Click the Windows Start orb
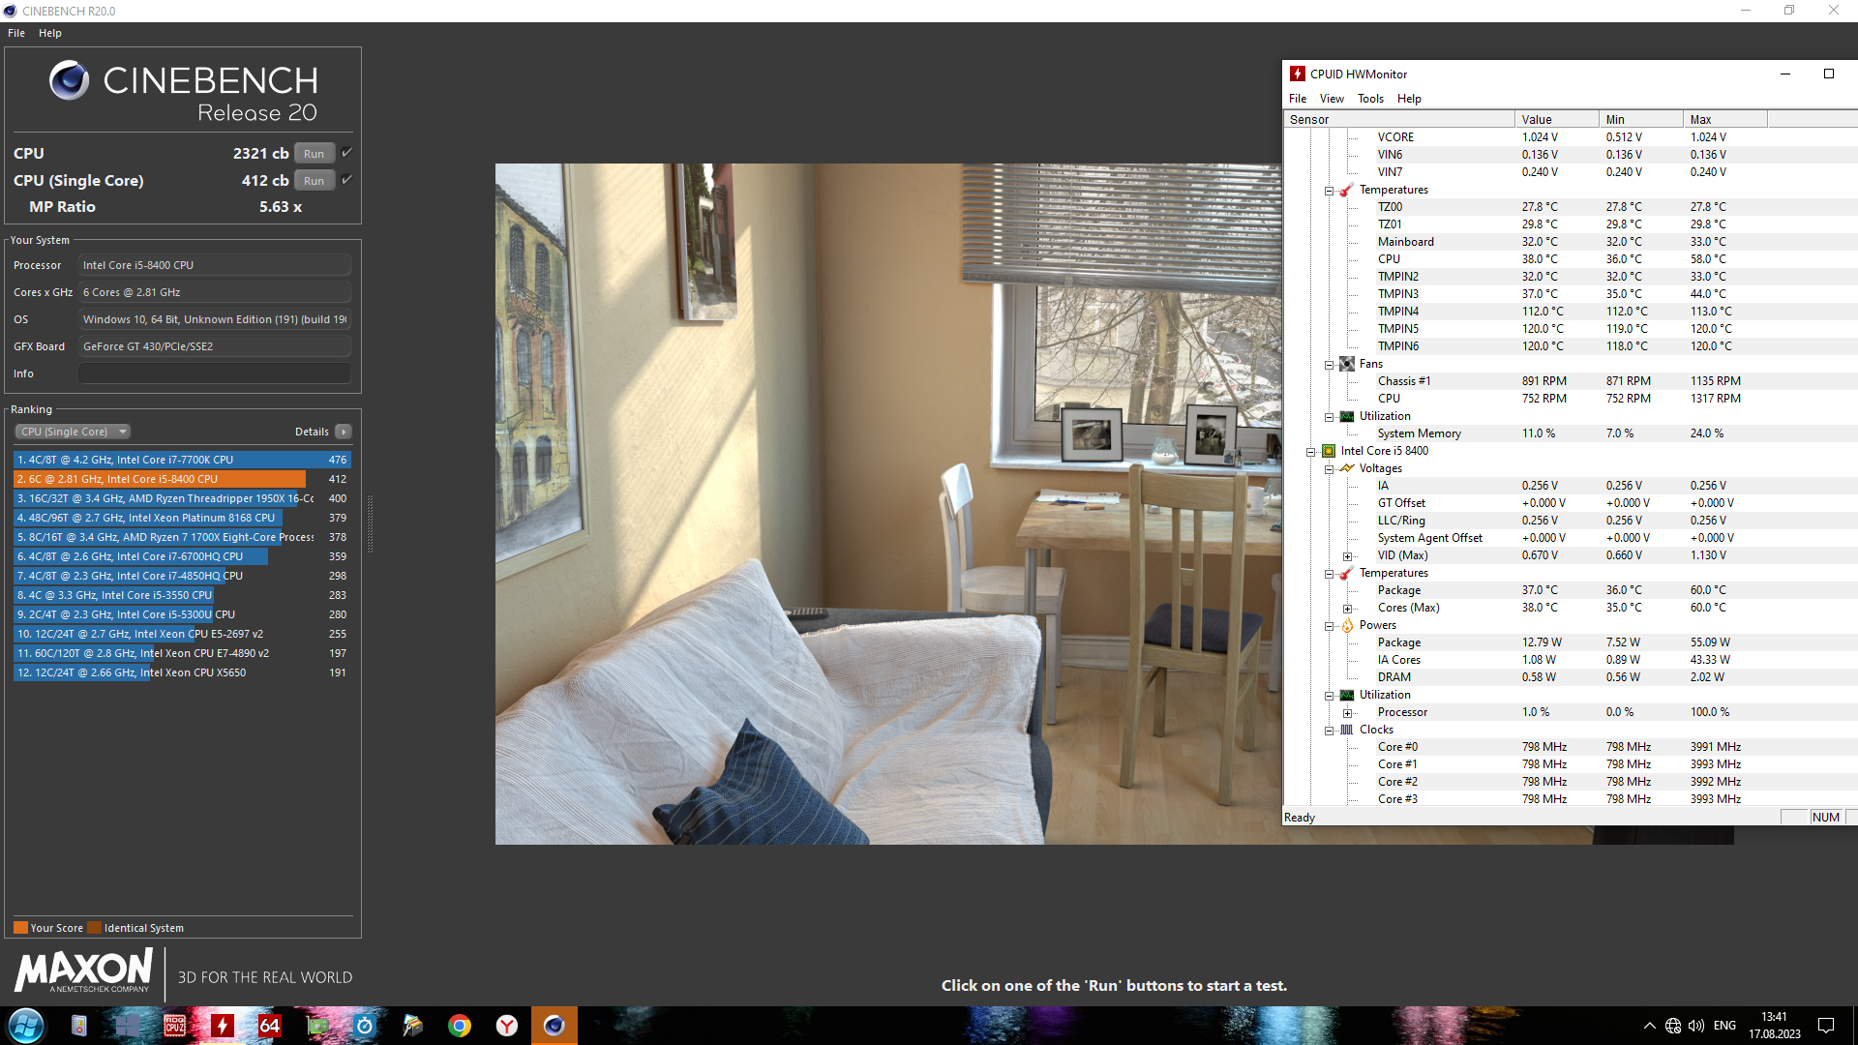1858x1045 pixels. 26,1026
